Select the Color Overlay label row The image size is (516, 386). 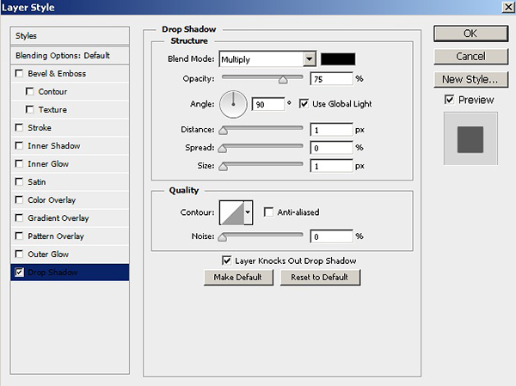[x=70, y=199]
